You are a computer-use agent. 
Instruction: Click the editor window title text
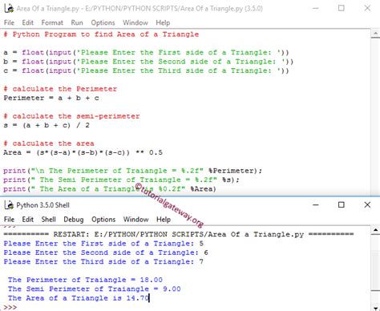pos(139,9)
